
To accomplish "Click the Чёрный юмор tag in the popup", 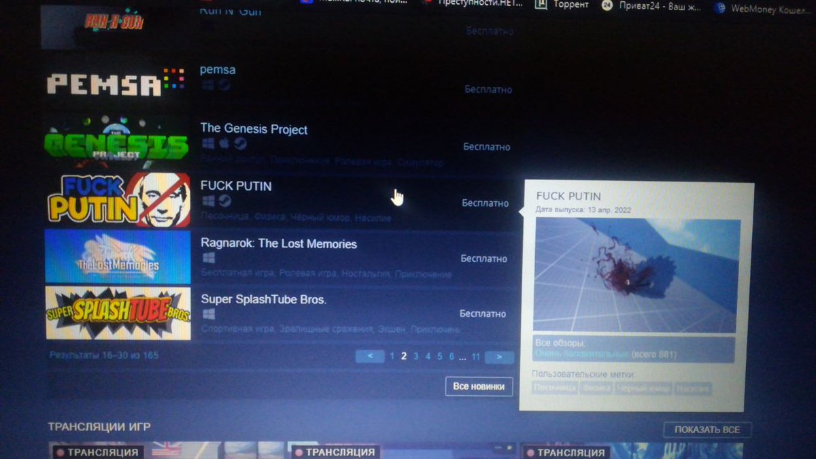I will (643, 388).
